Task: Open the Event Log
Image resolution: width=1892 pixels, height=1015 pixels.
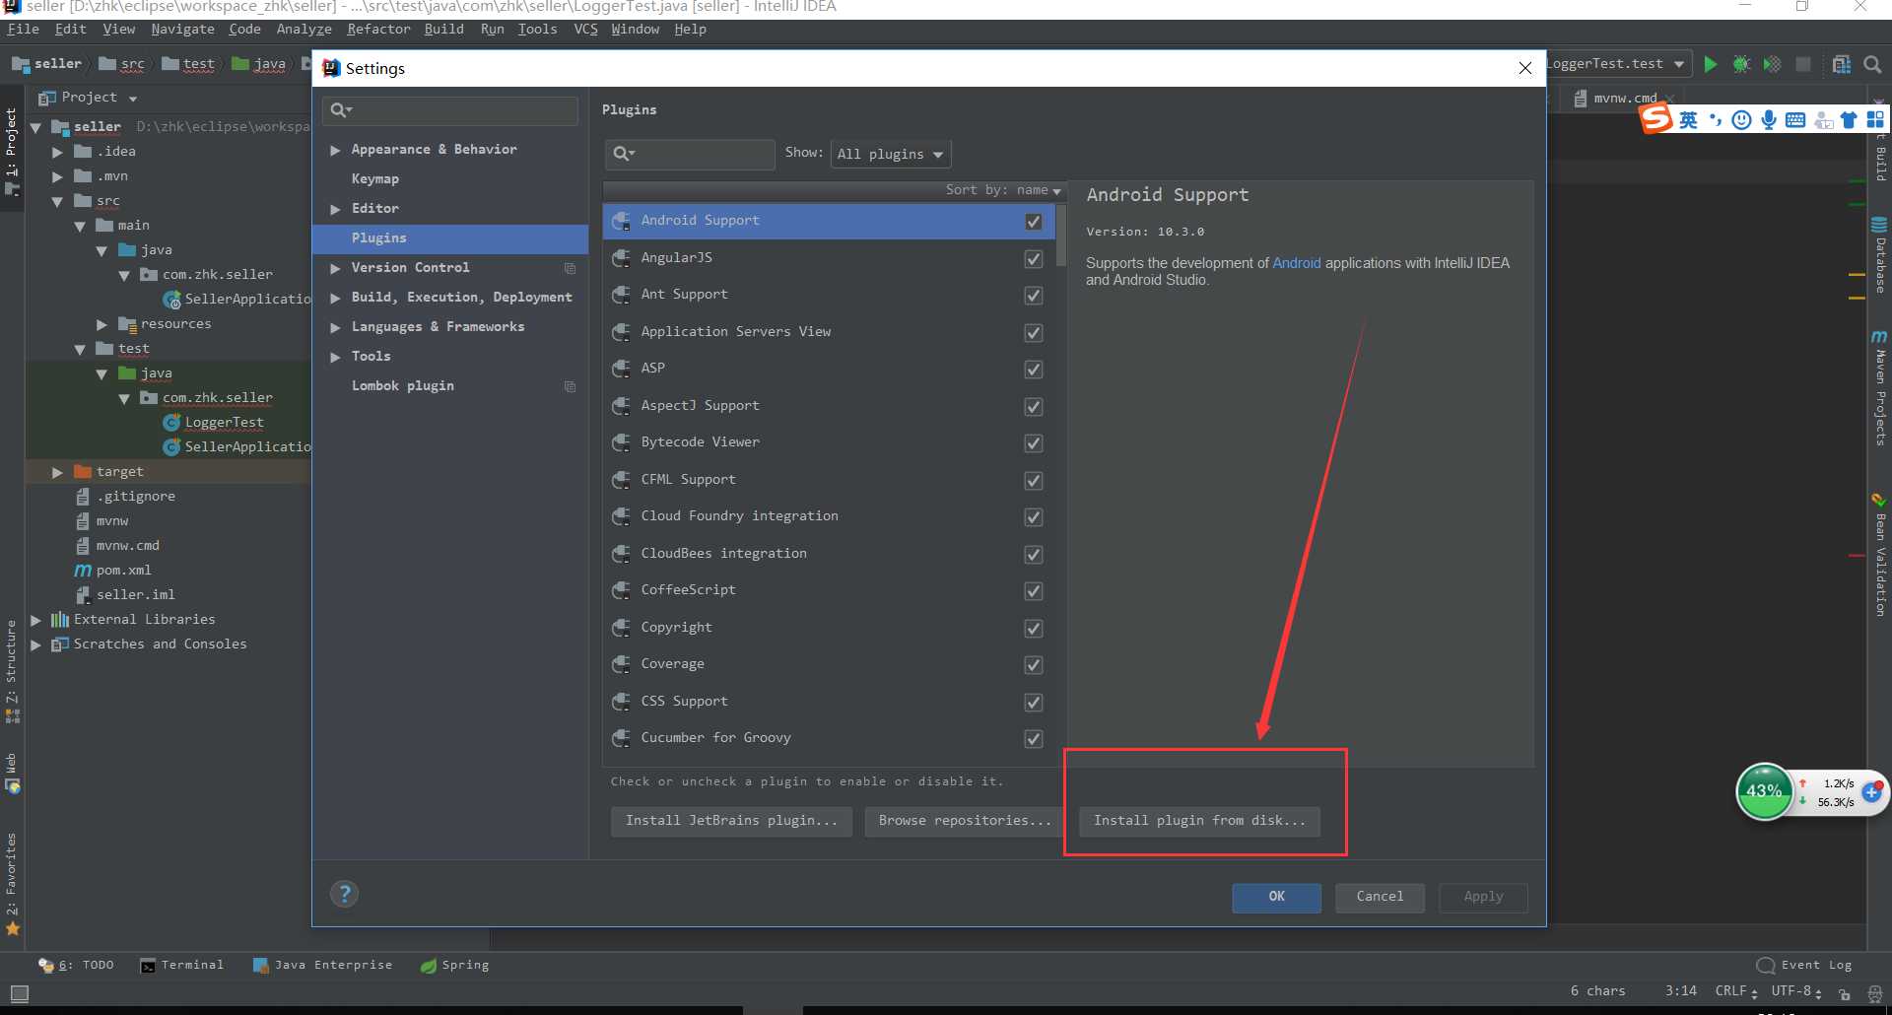Action: (1804, 965)
